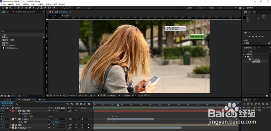This screenshot has height=131, width=271.
Task: Jump to last frame in Preview panel
Action: (263, 36)
